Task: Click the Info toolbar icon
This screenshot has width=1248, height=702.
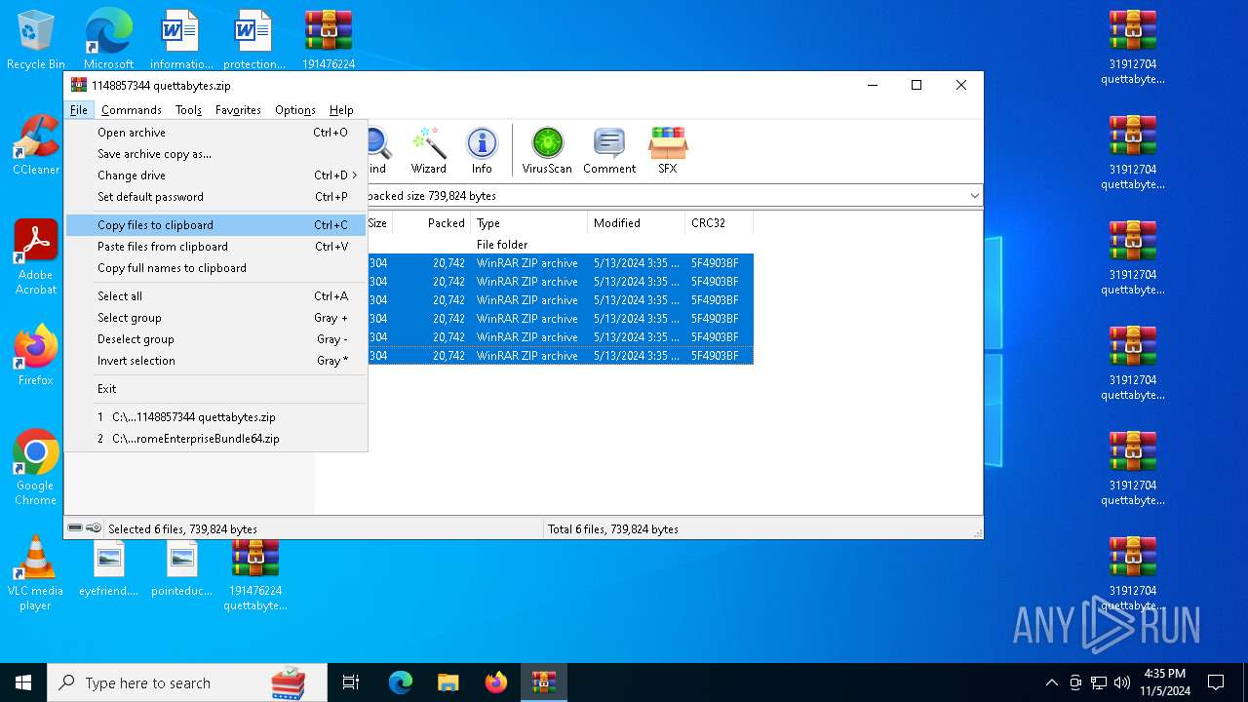Action: 482,150
